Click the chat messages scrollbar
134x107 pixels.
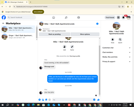[99, 70]
